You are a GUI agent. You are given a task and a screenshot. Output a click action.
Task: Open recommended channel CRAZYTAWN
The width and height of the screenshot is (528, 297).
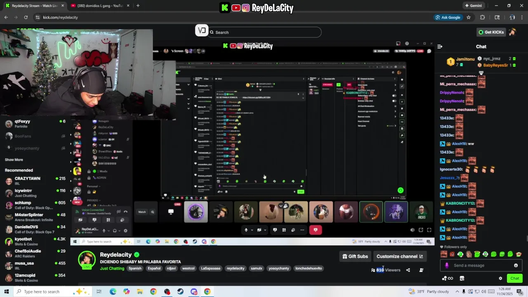pyautogui.click(x=35, y=181)
